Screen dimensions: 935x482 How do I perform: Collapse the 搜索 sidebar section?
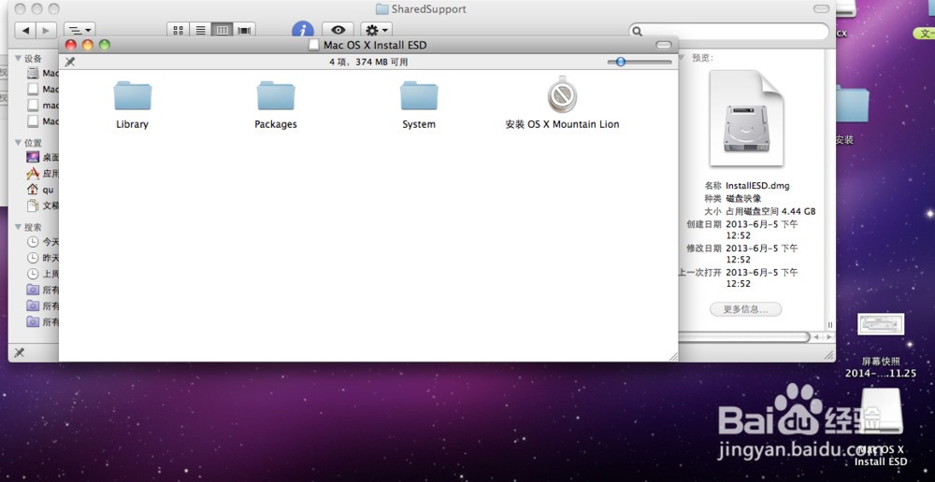point(18,227)
